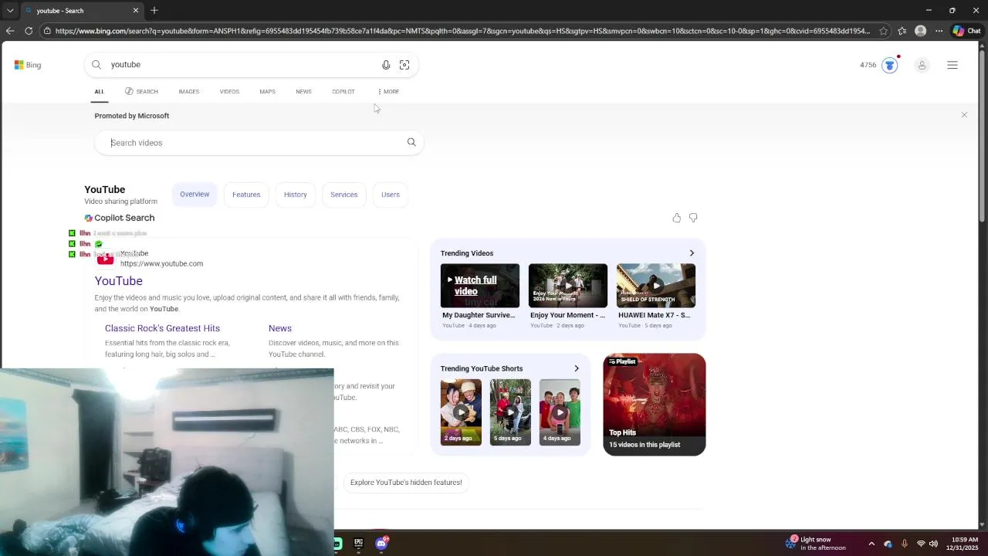Switch to the VIDEOS tab
This screenshot has height=556, width=988.
click(x=229, y=92)
